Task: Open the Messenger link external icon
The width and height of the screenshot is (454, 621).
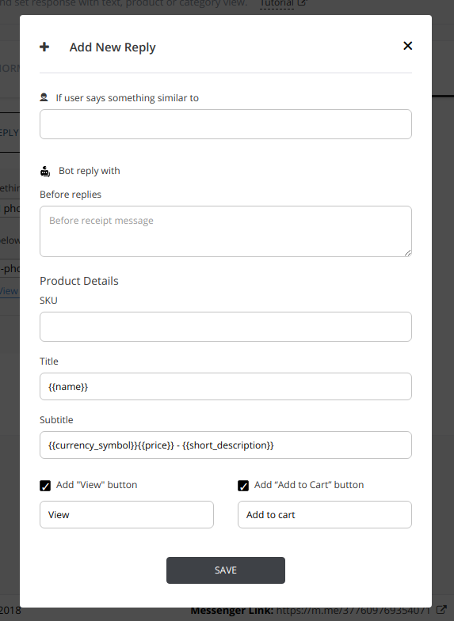Action: [441, 610]
